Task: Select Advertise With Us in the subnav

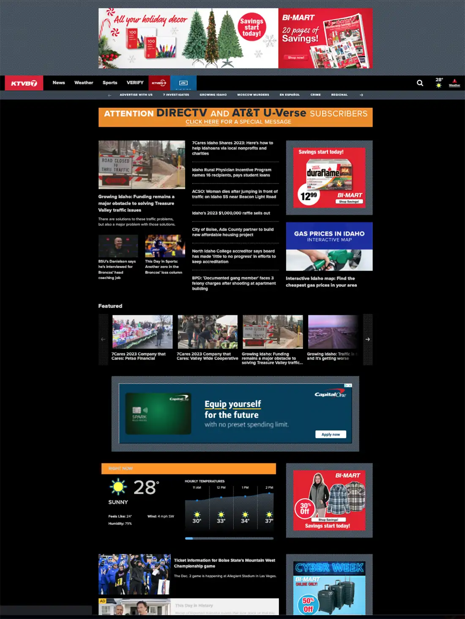Action: (136, 95)
